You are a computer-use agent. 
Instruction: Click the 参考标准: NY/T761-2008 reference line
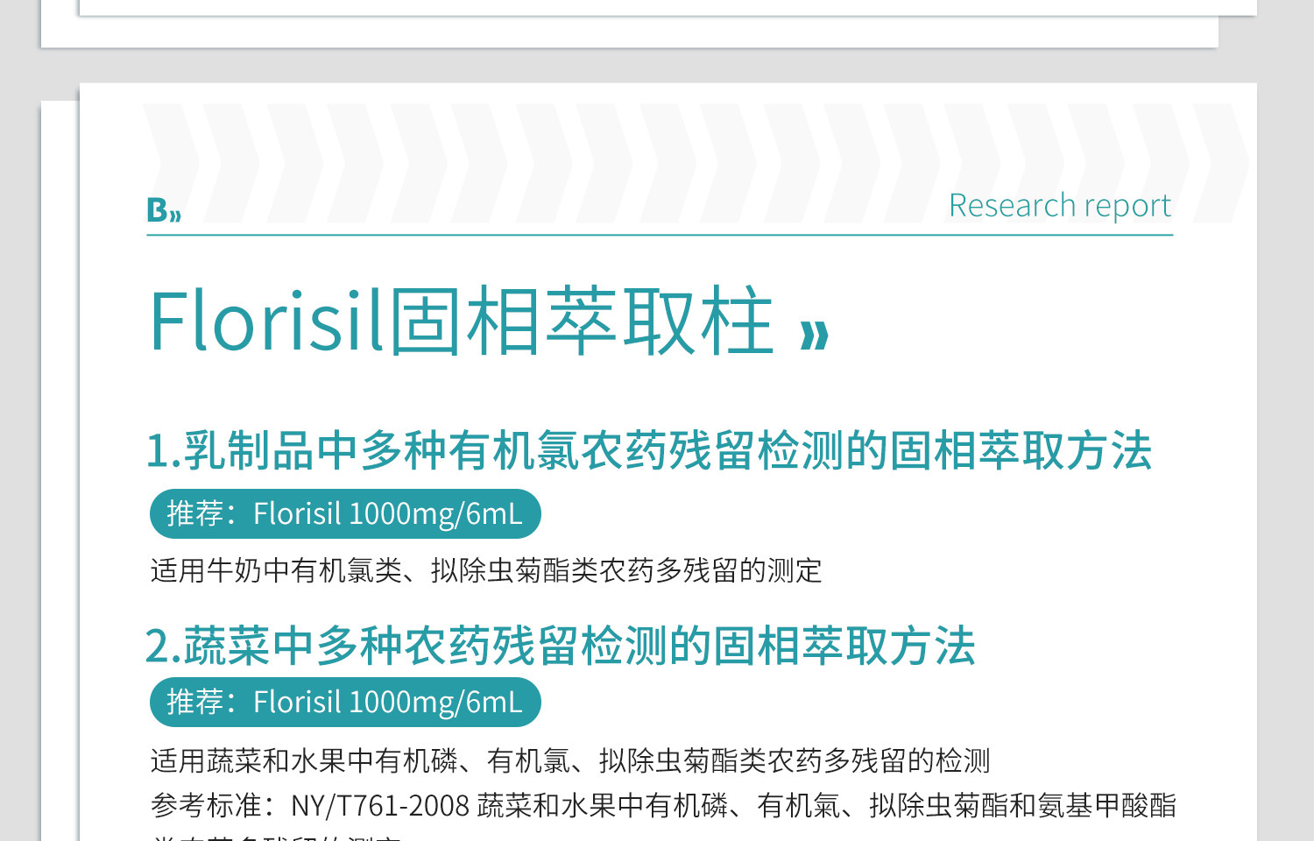(663, 805)
